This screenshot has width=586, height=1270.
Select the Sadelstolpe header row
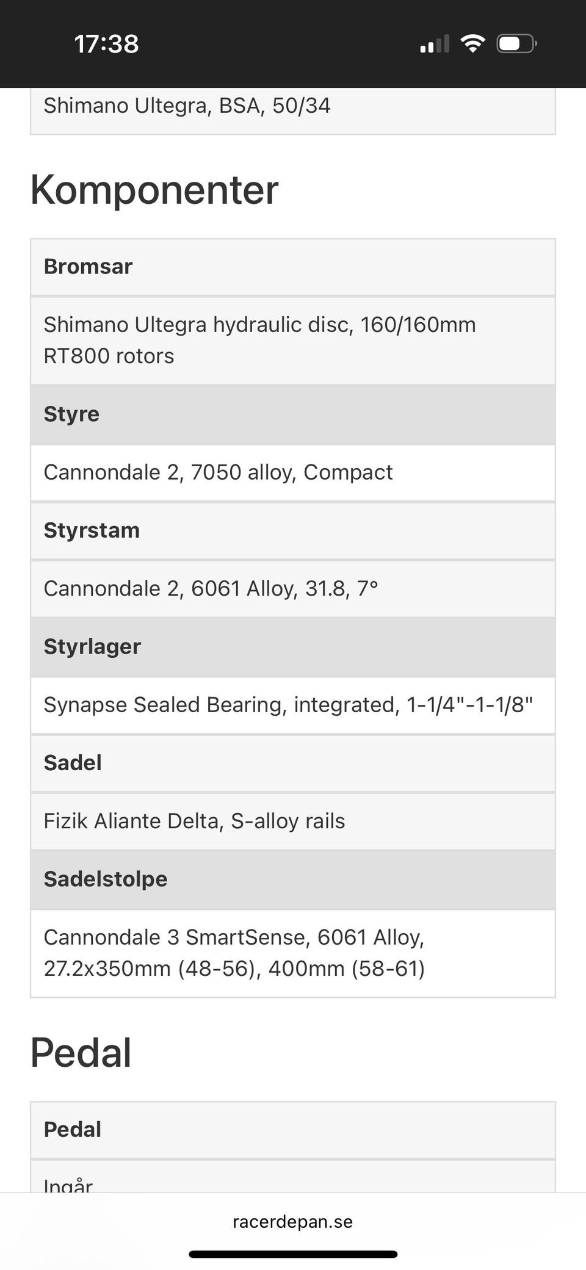coord(293,879)
